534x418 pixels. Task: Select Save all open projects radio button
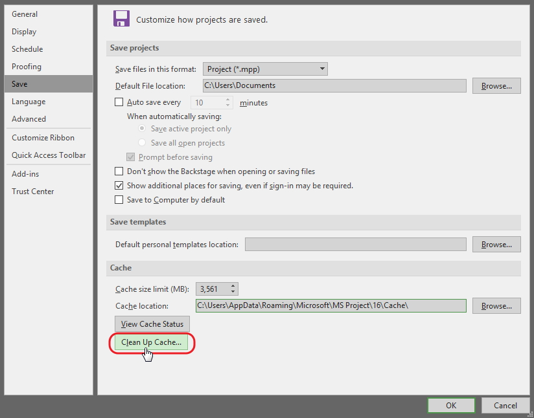click(142, 142)
